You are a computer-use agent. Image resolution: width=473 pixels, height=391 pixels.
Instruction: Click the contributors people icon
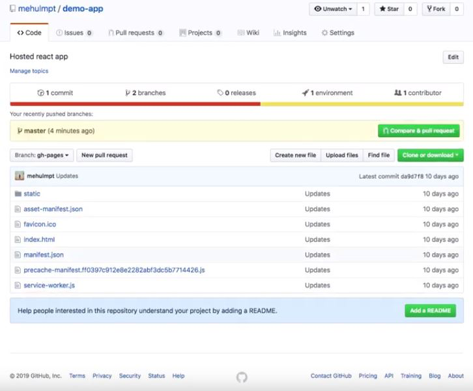click(x=398, y=93)
